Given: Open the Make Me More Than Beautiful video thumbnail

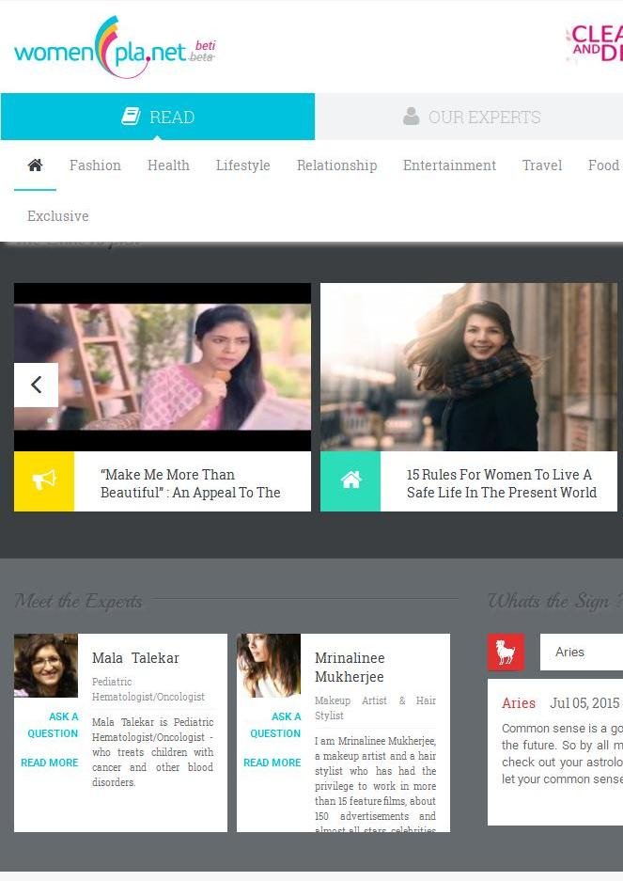Looking at the screenshot, I should pyautogui.click(x=162, y=367).
